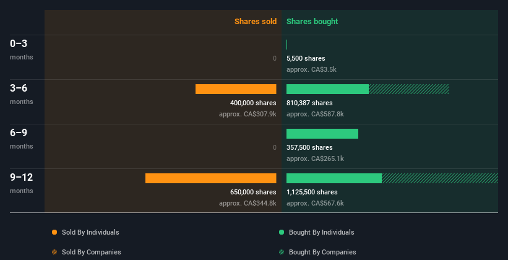
Task: Click the approx. CA$265.1k value
Action: click(315, 158)
